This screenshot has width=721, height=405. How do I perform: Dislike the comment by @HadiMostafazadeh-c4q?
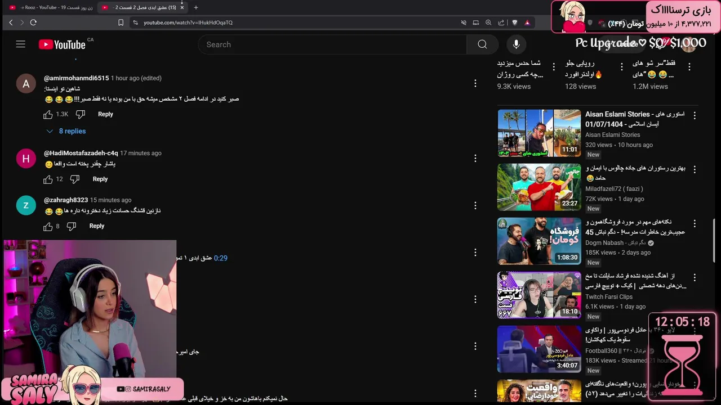coord(75,179)
